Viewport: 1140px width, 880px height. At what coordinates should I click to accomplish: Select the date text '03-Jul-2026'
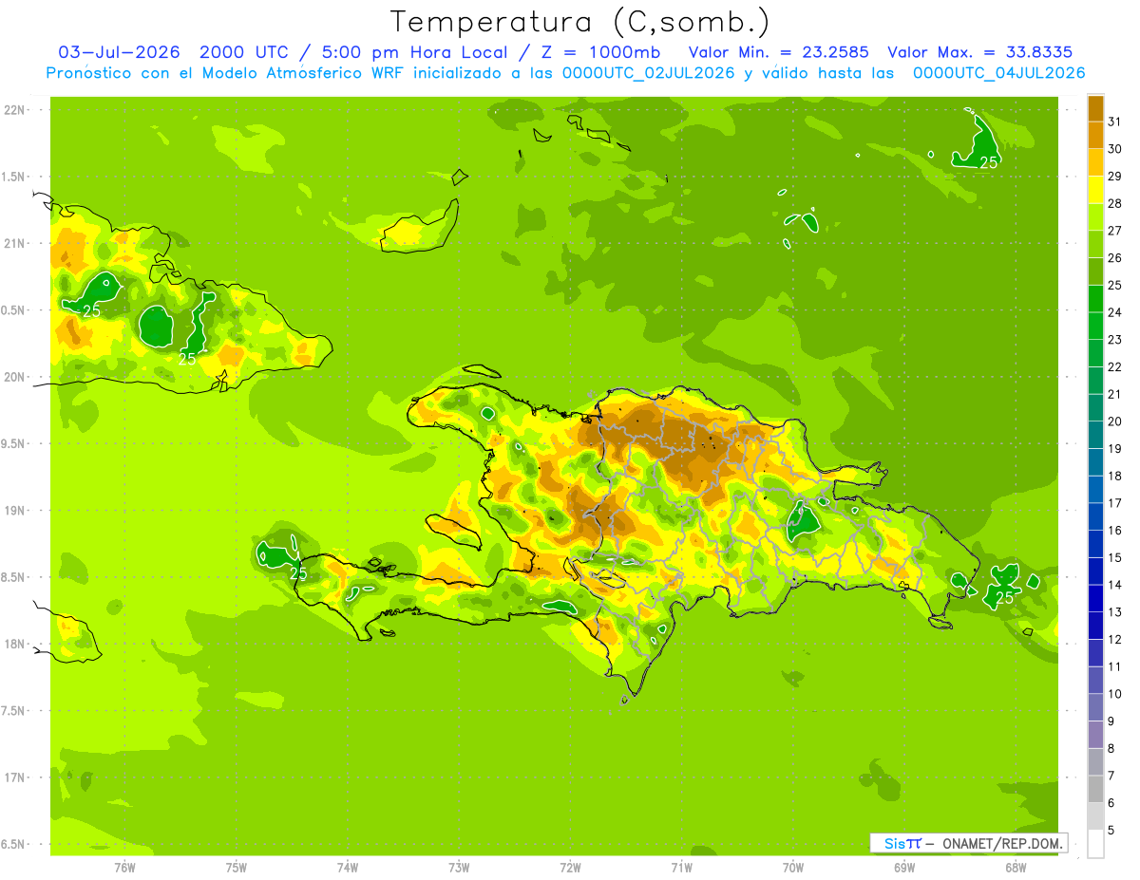click(x=121, y=51)
